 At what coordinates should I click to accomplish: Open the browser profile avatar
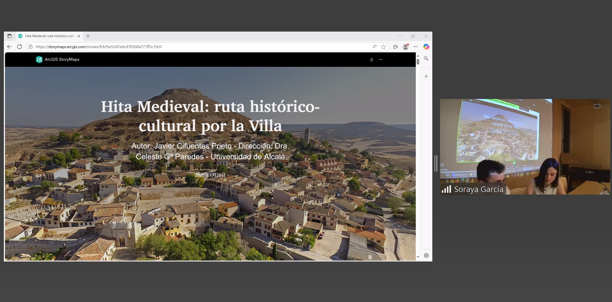tap(405, 47)
